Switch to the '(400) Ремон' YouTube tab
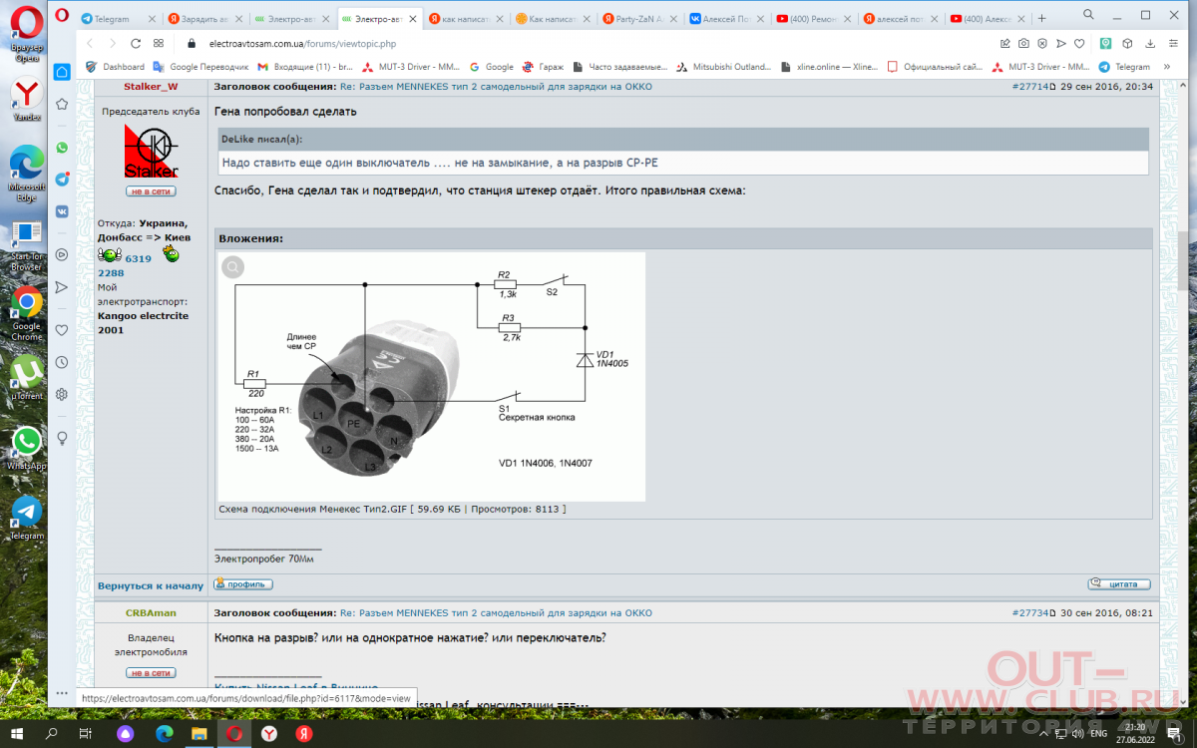The height and width of the screenshot is (748, 1197). click(x=813, y=18)
